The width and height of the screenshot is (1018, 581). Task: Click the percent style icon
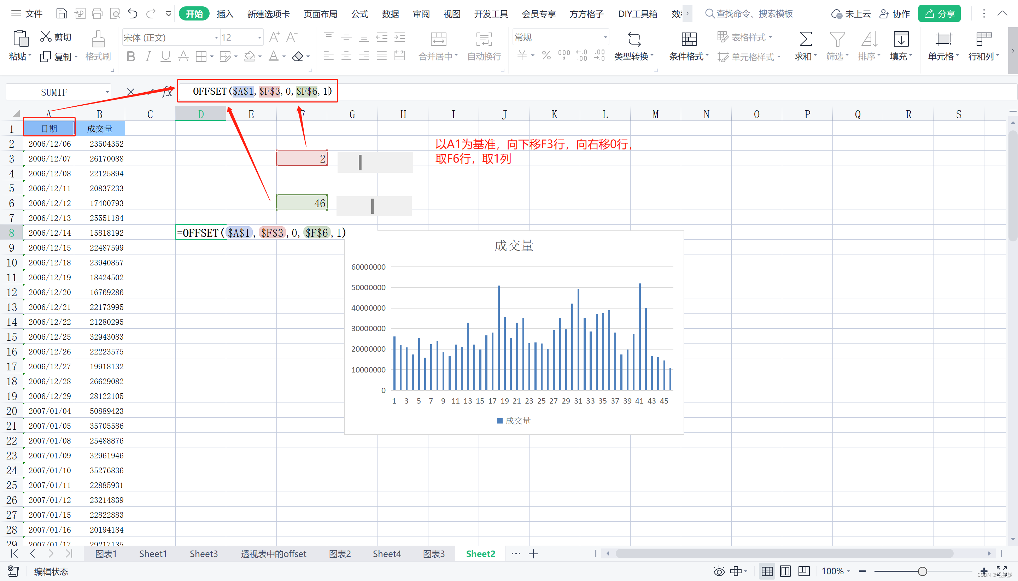546,55
